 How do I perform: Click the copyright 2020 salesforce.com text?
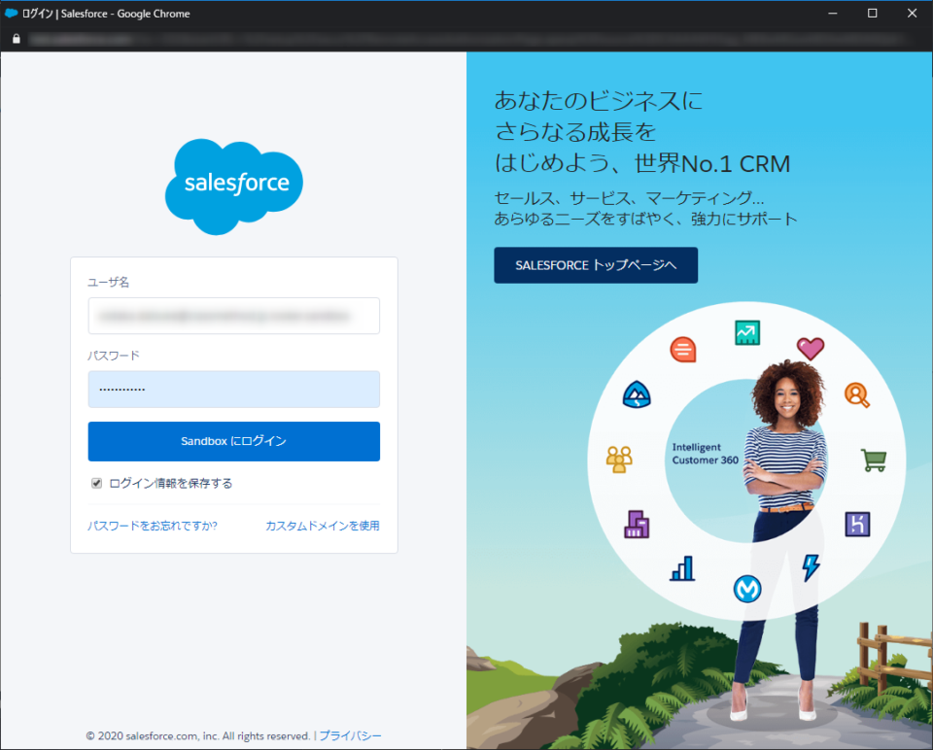point(198,736)
